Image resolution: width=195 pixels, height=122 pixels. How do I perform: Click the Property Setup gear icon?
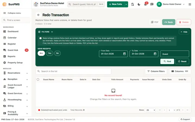(x=5, y=63)
